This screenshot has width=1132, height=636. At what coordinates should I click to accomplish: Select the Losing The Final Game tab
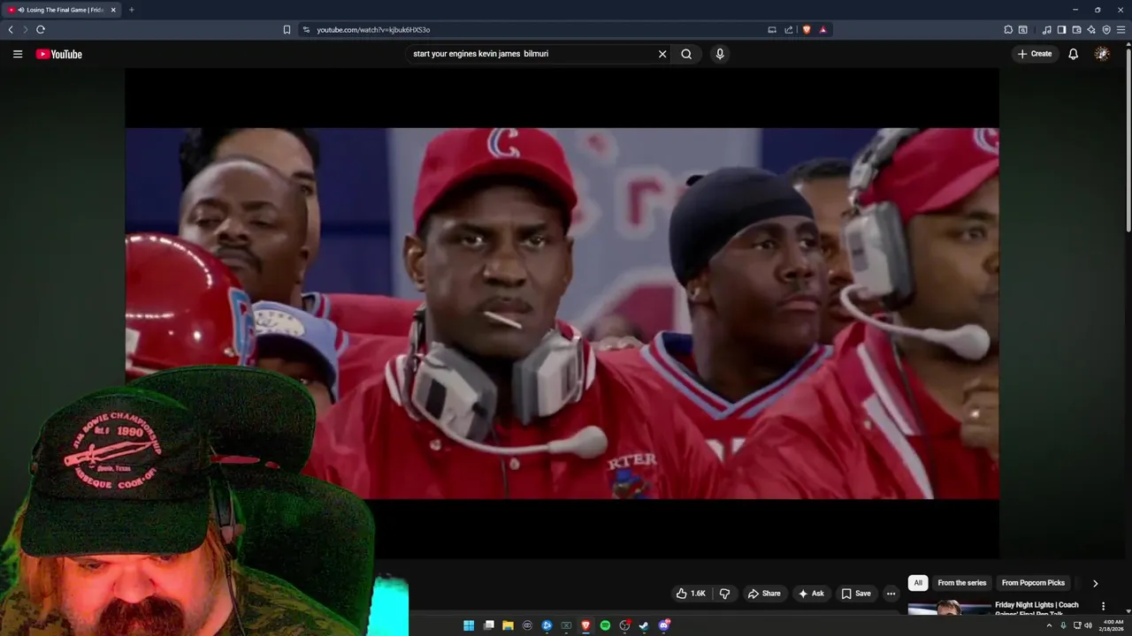coord(61,10)
